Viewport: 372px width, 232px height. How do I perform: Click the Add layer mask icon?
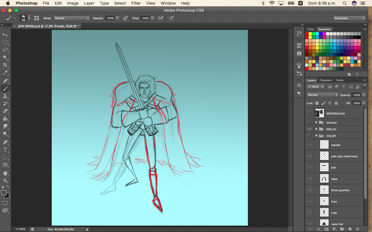coord(326,229)
